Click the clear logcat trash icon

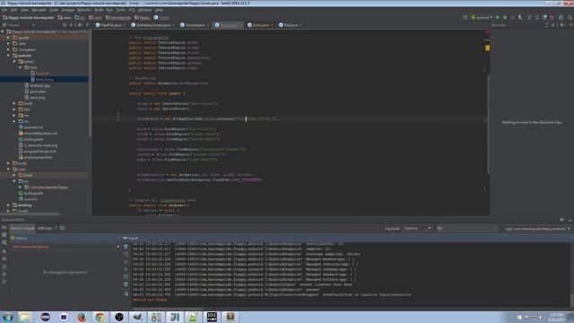(126, 247)
